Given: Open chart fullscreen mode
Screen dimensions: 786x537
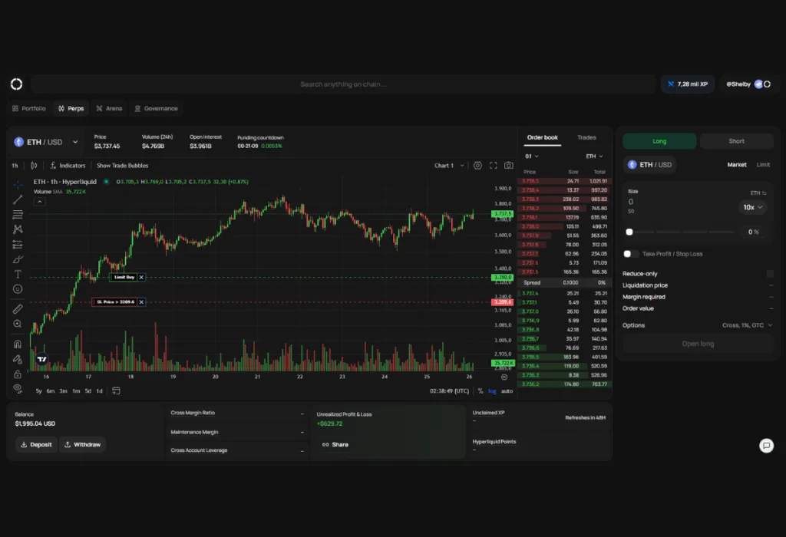Looking at the screenshot, I should (x=493, y=165).
